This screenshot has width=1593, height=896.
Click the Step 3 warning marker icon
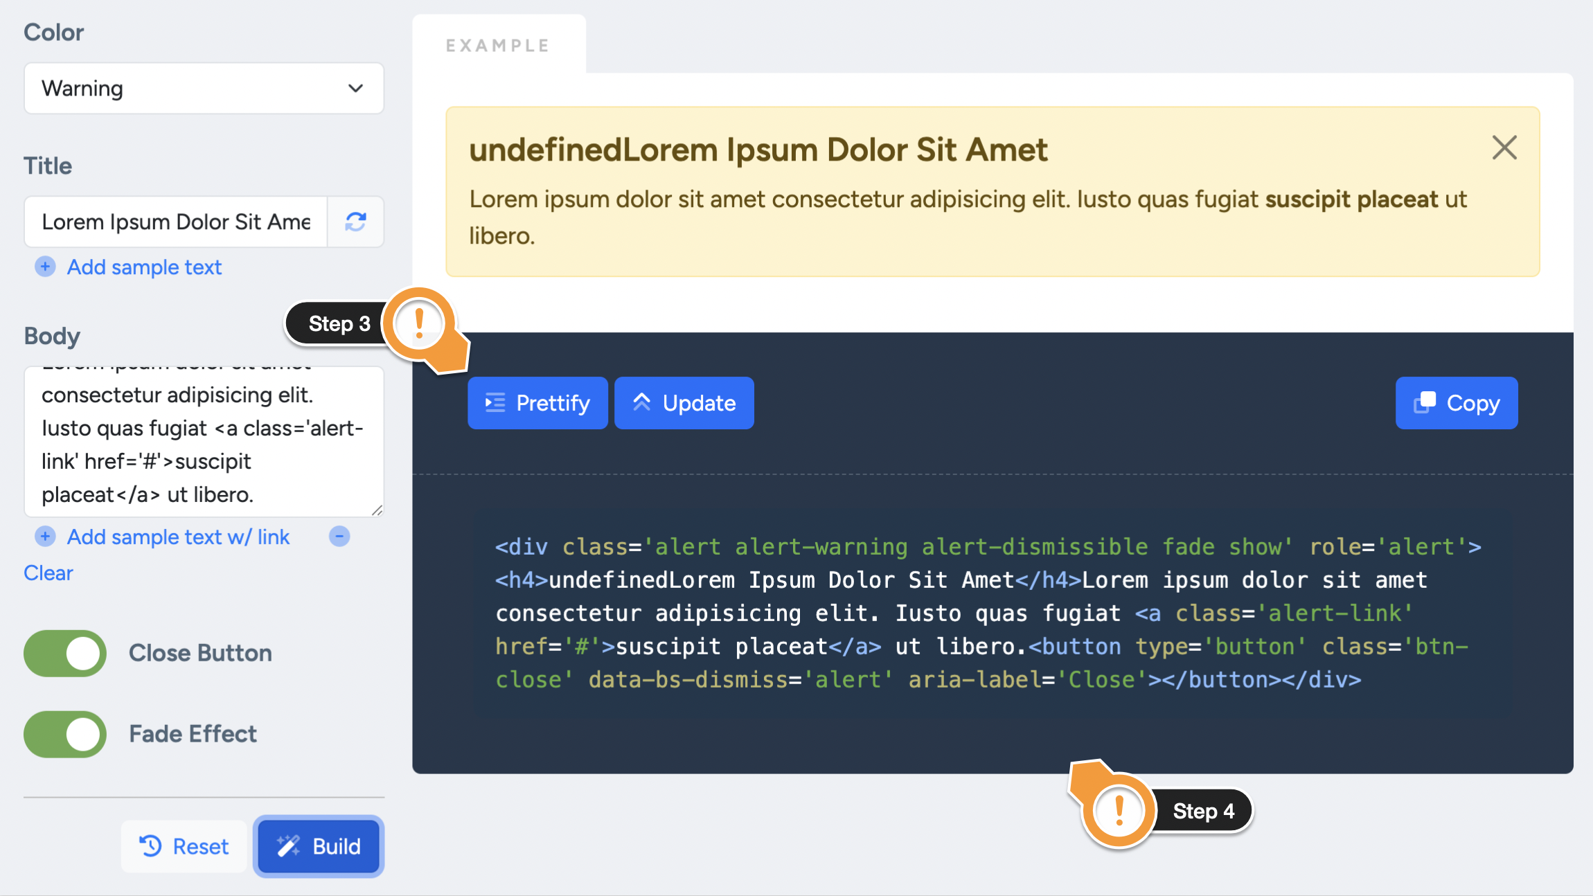coord(419,323)
